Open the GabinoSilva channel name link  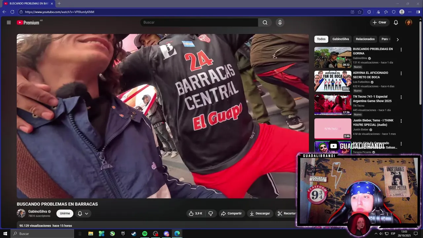37,212
